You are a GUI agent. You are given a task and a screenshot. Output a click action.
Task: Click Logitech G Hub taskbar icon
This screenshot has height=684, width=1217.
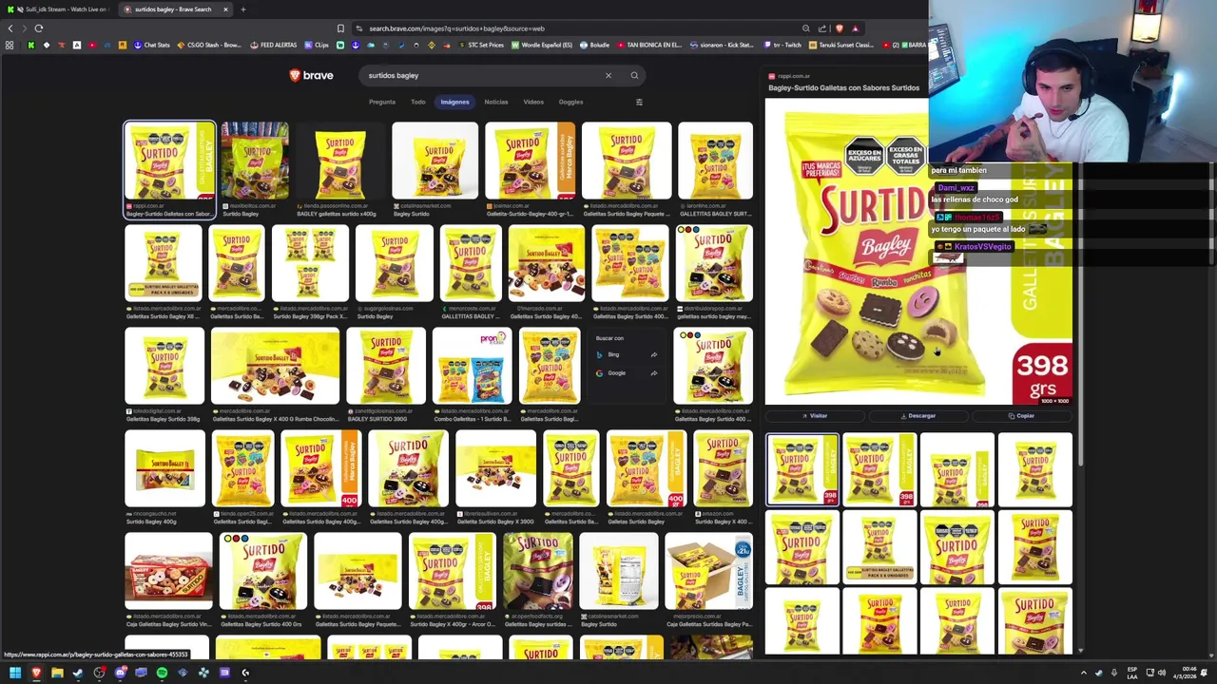coord(244,673)
